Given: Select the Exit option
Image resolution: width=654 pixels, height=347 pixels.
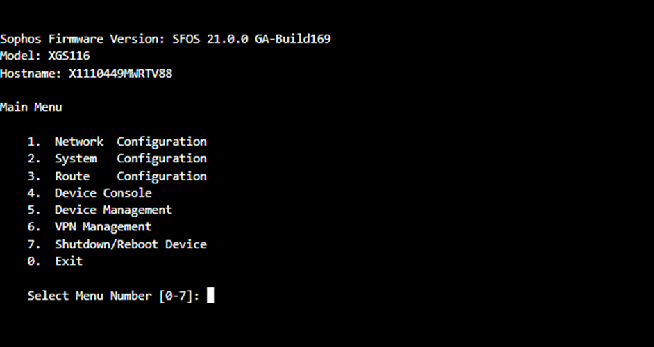Looking at the screenshot, I should (x=69, y=262).
